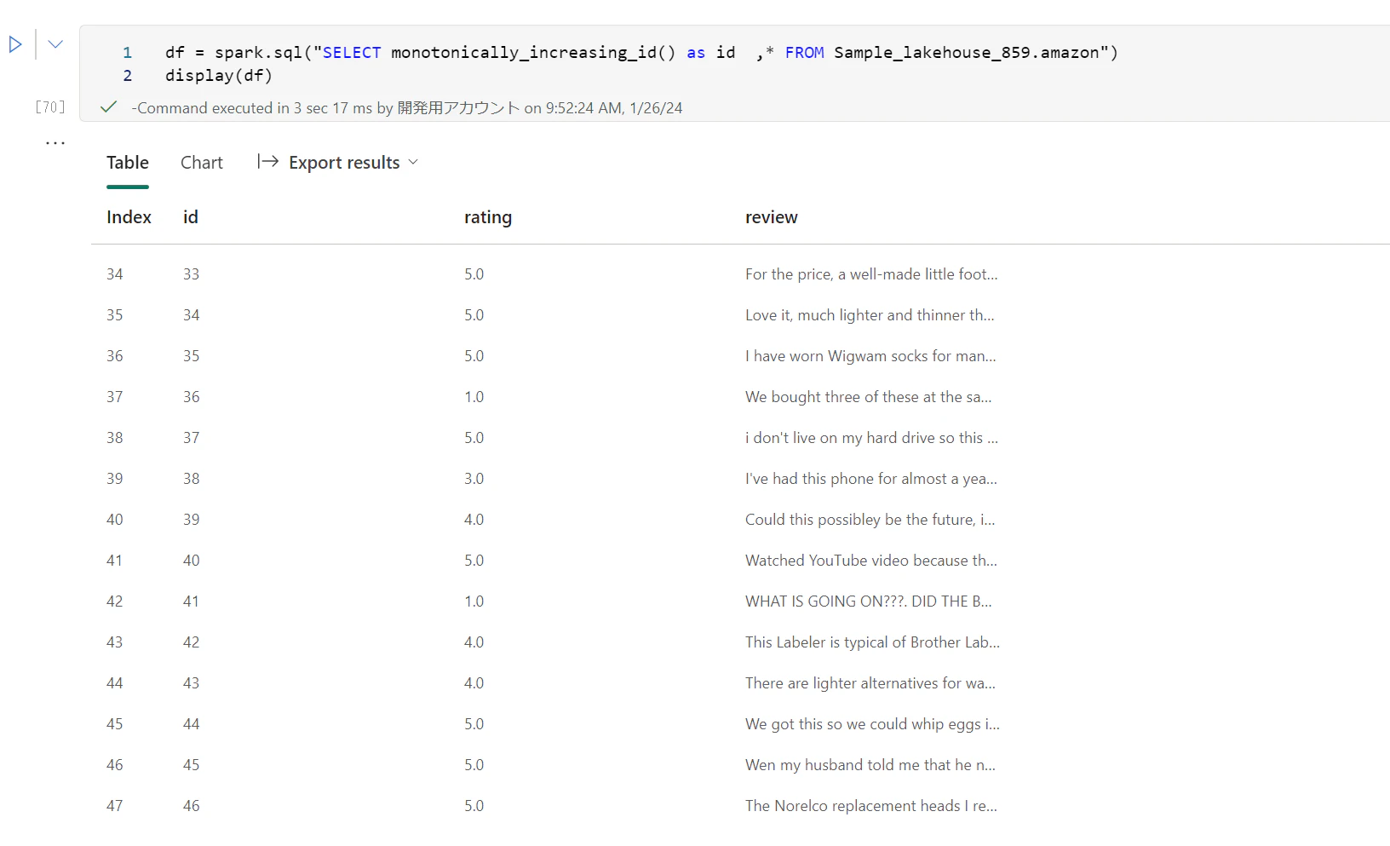Click rating 4.0 in the Index 43 row
Screen dimensions: 1390x846
(x=474, y=642)
